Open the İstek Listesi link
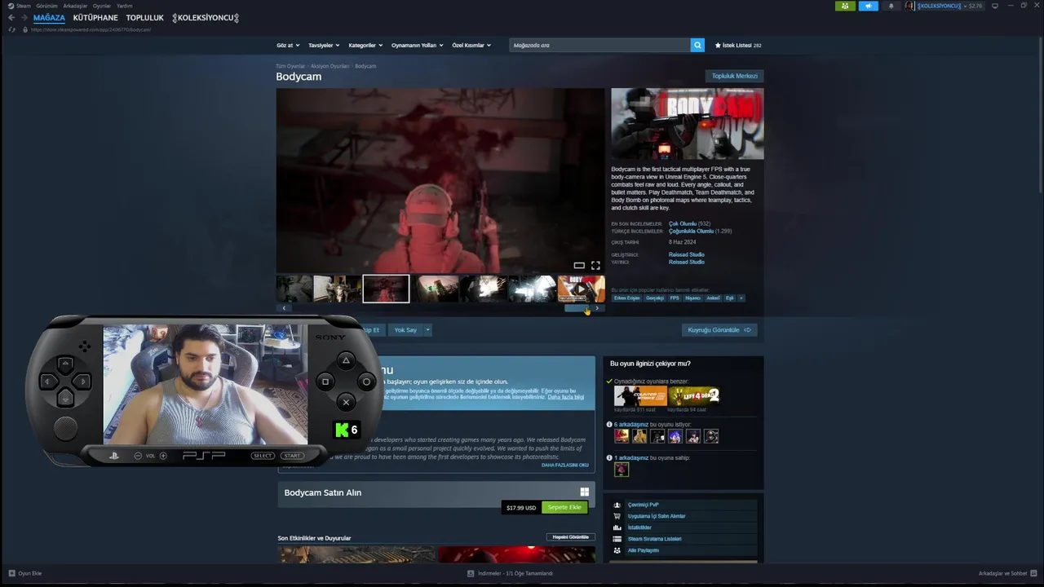Screen dimensions: 1044x587 point(738,46)
